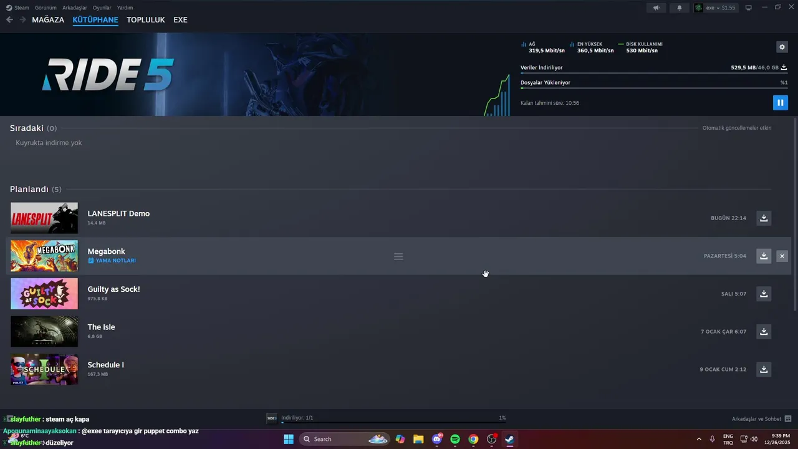Open OBS Studio from the taskbar
This screenshot has height=449, width=798.
491,439
